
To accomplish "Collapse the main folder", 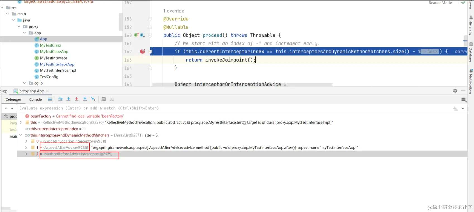I will [8, 14].
